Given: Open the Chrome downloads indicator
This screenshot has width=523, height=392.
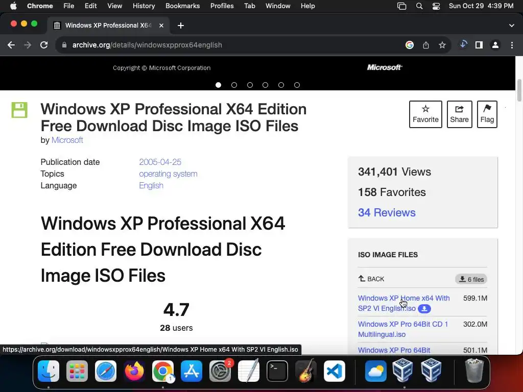Looking at the screenshot, I should click(463, 45).
